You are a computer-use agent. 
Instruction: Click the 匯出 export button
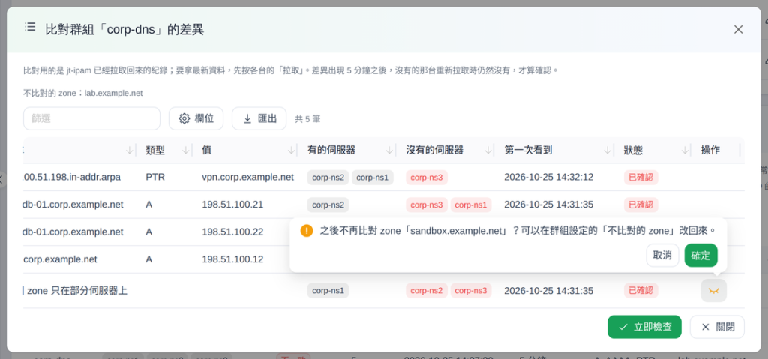point(259,118)
